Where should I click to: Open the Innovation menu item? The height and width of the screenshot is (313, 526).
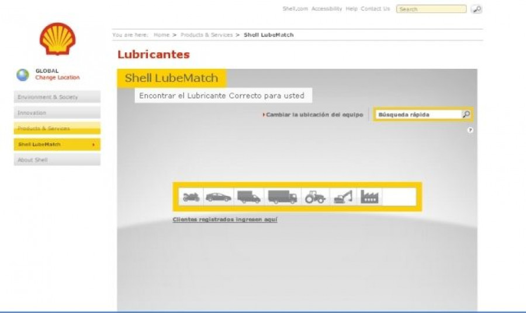click(57, 112)
